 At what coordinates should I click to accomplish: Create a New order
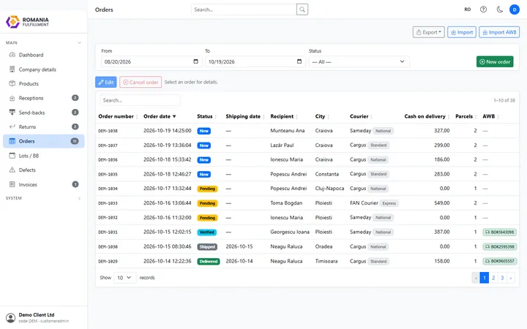(495, 61)
